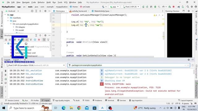Click the Logcat horizontal scrollbar
Screen dimensions: 198x111
click(x=78, y=97)
